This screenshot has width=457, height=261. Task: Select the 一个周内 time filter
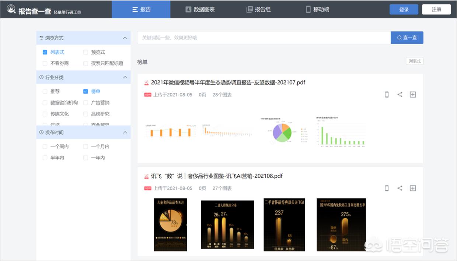45,147
